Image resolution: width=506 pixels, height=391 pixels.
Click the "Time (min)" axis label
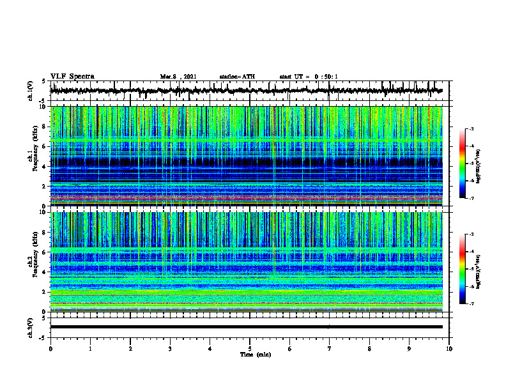(256, 355)
